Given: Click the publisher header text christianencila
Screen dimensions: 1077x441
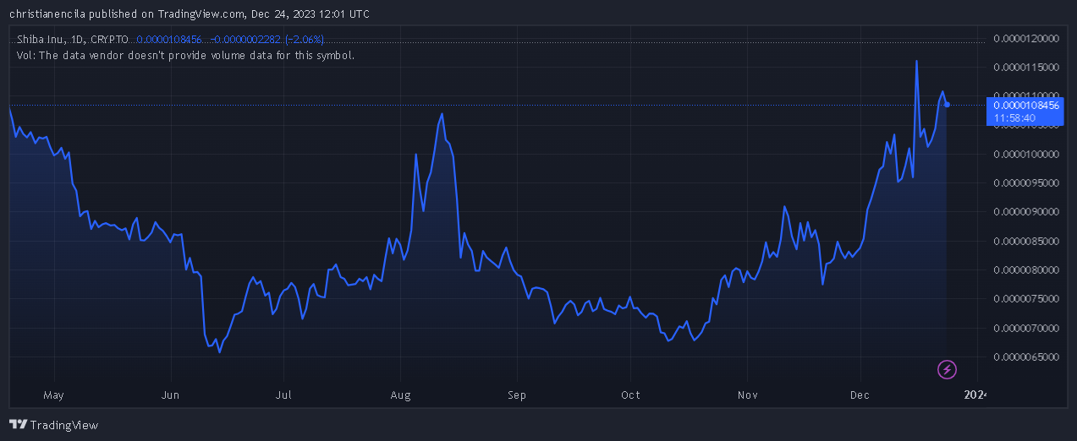Looking at the screenshot, I should pyautogui.click(x=50, y=14).
